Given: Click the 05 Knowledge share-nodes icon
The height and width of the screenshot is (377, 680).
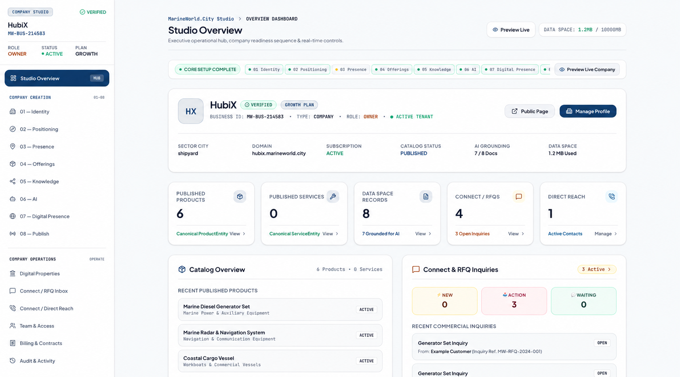Looking at the screenshot, I should (x=13, y=181).
